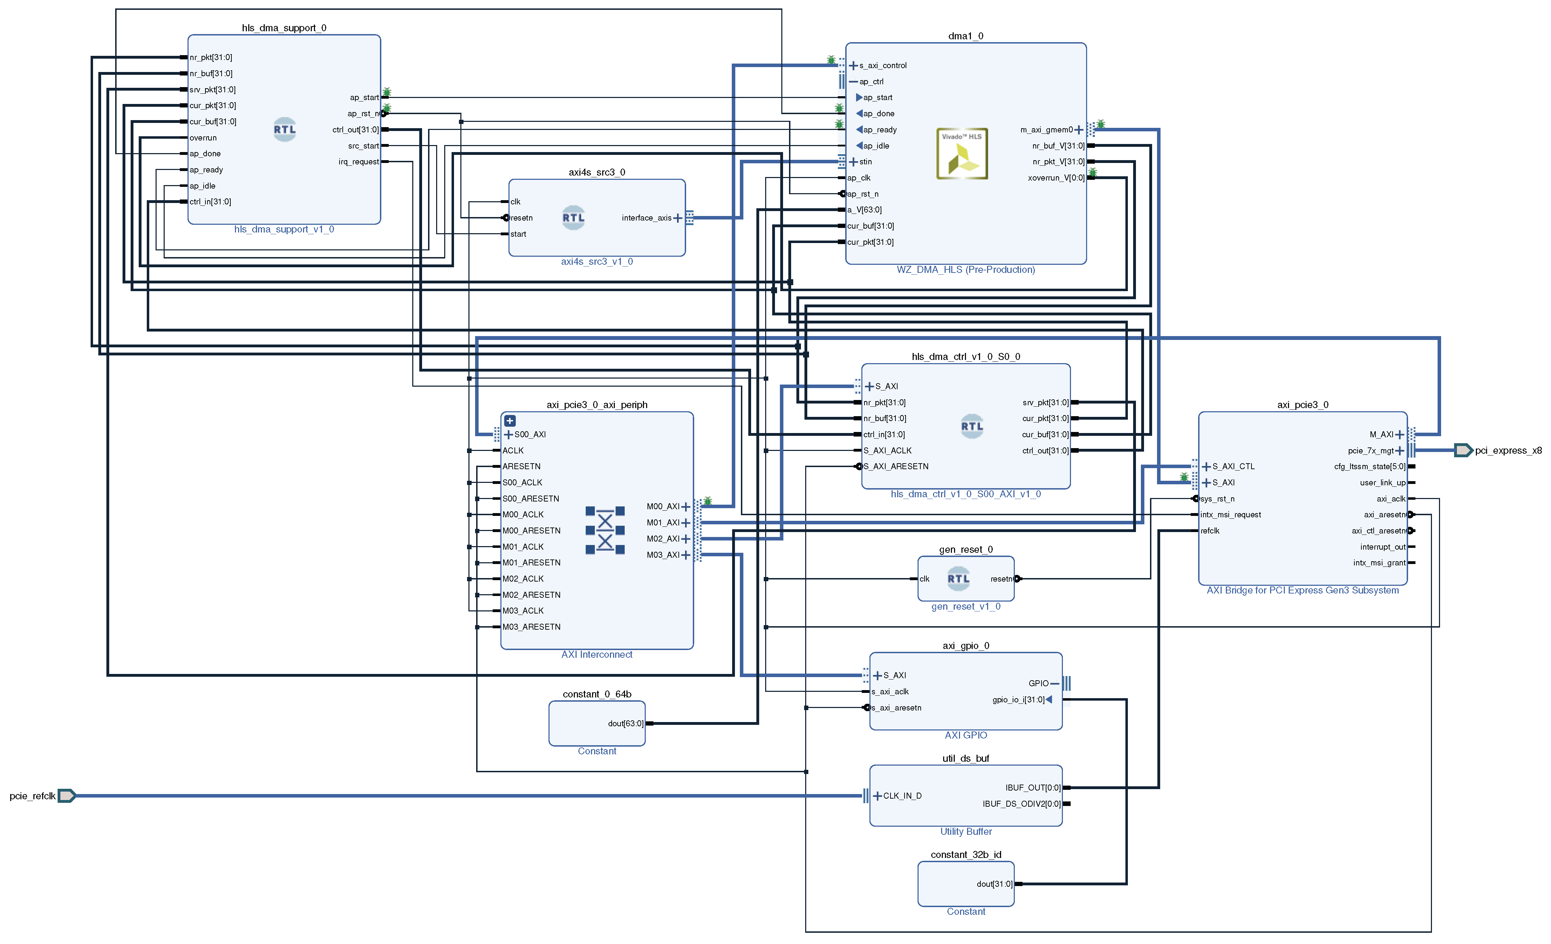The image size is (1551, 944).
Task: Click debug bug icon next to M00_AXI
Action: [708, 501]
